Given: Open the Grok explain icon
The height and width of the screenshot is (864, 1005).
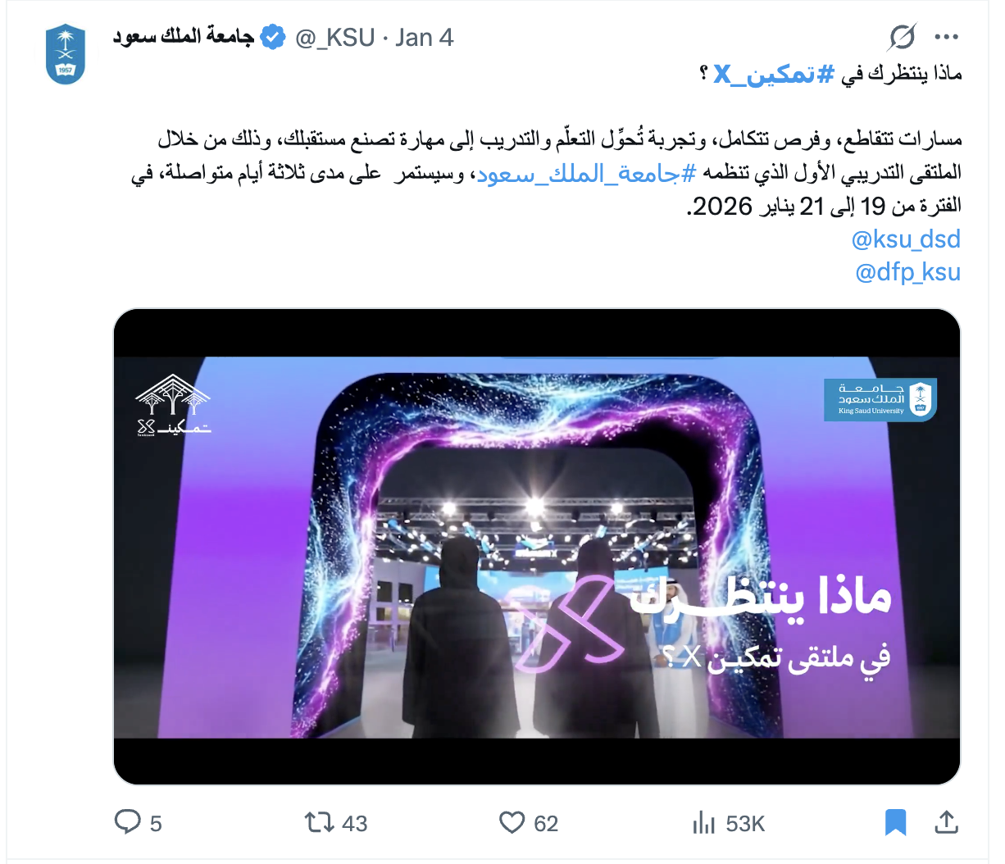Looking at the screenshot, I should tap(902, 37).
